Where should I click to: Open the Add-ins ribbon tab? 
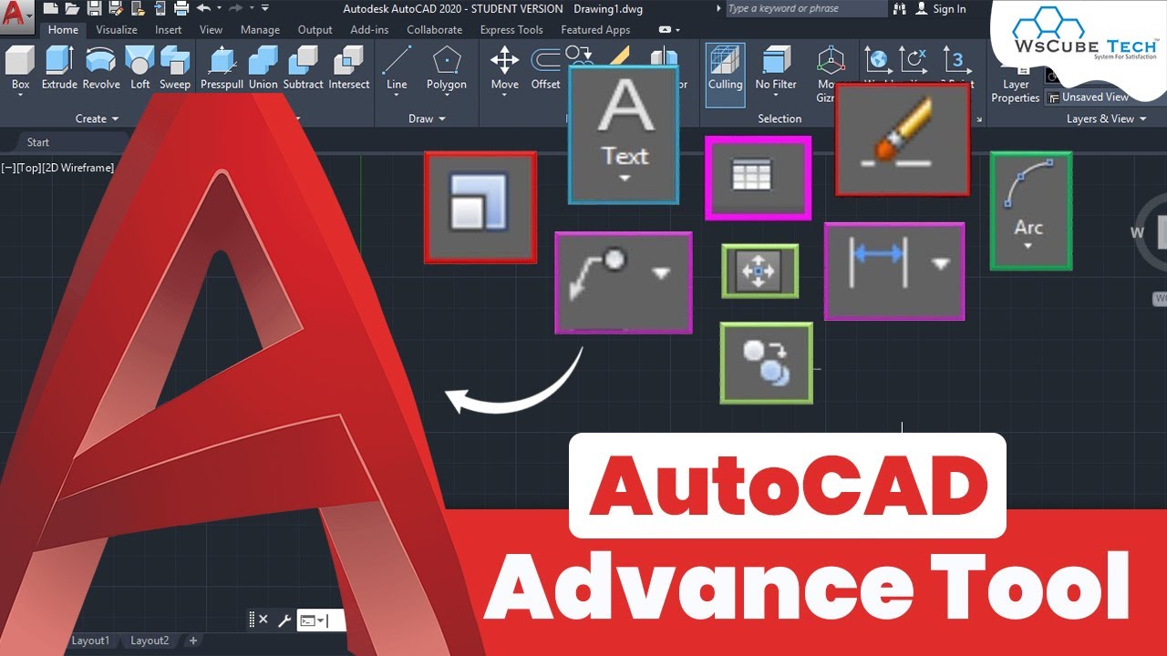click(x=369, y=30)
